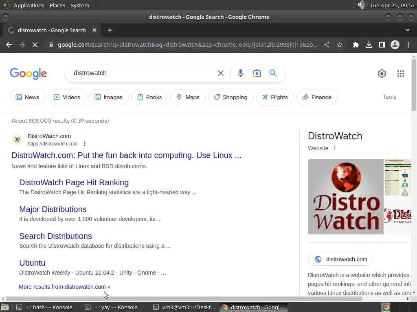Open the DistroWatch site screenshot thumbnail
This screenshot has width=417, height=312.
pyautogui.click(x=397, y=178)
